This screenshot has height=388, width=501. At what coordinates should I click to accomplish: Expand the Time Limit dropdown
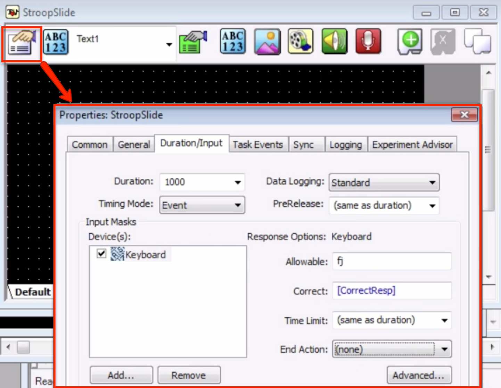[444, 320]
